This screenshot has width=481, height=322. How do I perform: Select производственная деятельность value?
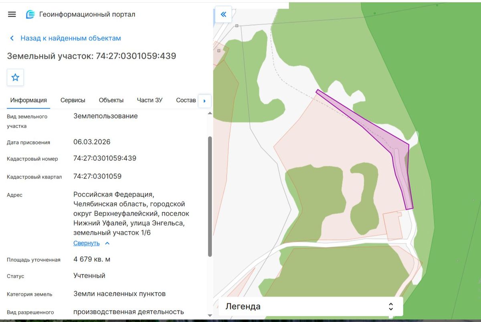[129, 312]
